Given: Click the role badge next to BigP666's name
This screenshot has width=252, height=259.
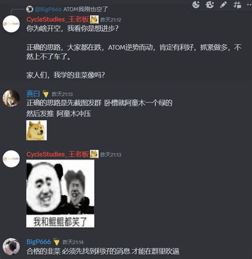Looking at the screenshot, I should 57,242.
